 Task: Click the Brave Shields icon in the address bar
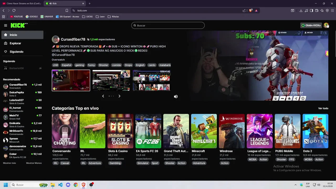(250, 10)
